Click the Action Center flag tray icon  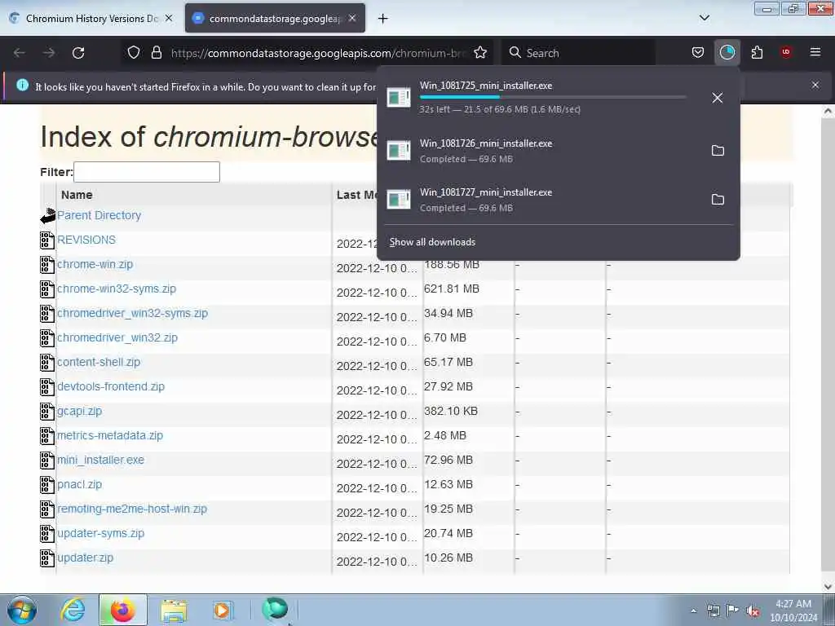[733, 611]
